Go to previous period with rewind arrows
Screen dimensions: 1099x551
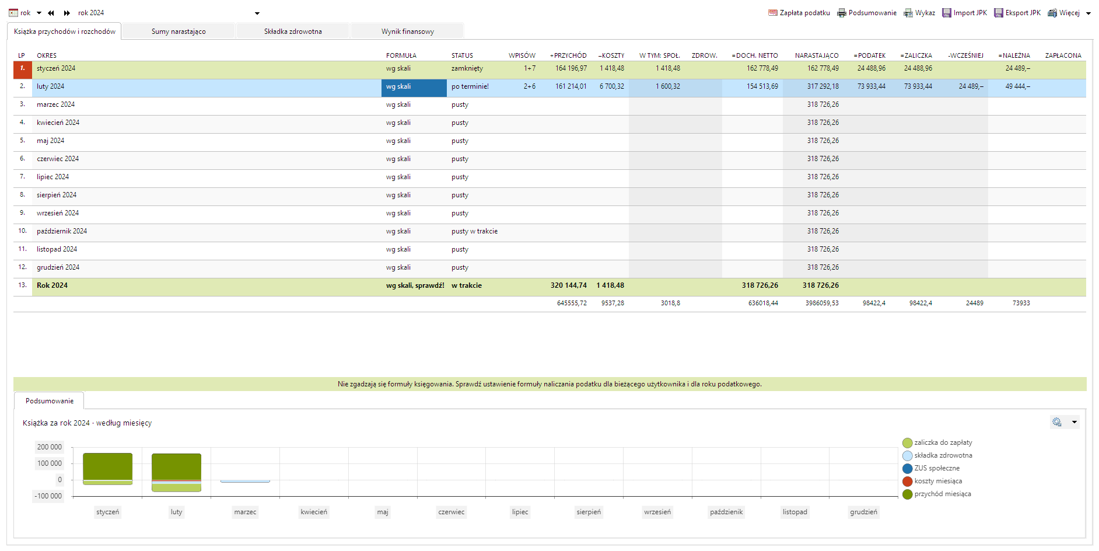point(51,13)
